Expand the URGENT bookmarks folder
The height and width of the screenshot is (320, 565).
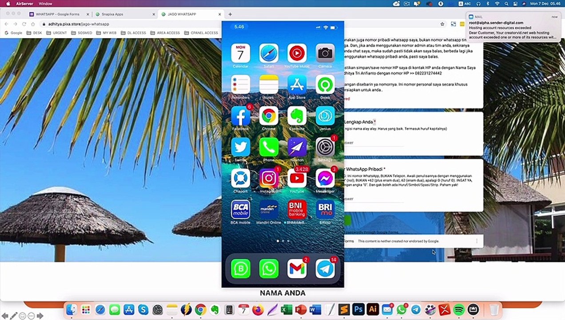pos(56,33)
